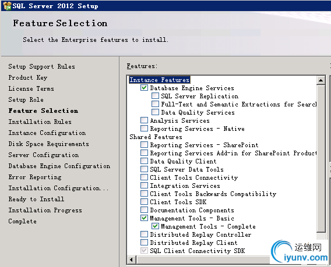This screenshot has height=267, width=331.
Task: Enable Analysis Services checkbox
Action: [x=144, y=120]
